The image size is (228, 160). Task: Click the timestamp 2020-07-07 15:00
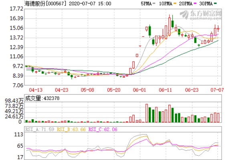90,3
